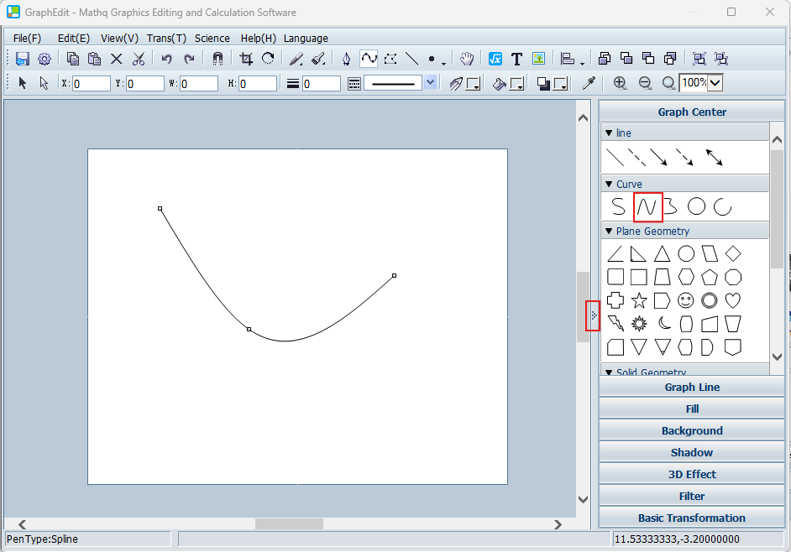Click the bring-to-front order icon

pyautogui.click(x=605, y=59)
